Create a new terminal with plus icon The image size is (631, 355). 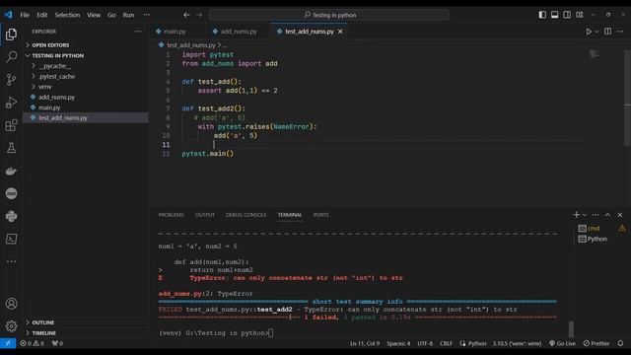pos(576,215)
